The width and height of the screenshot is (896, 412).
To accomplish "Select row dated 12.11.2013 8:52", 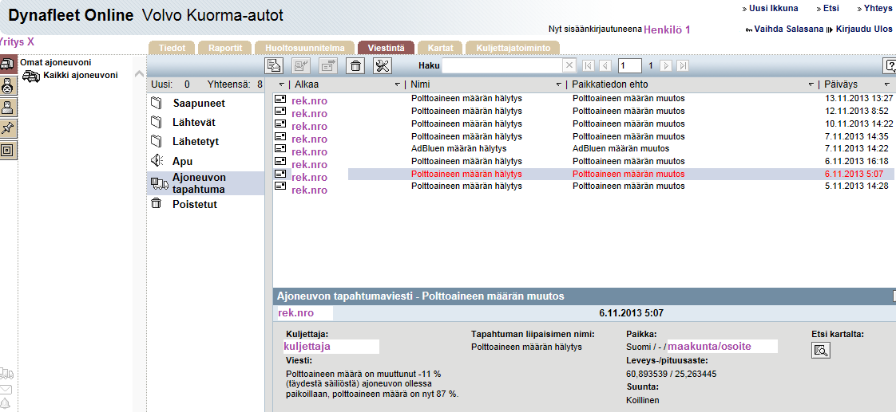I will 584,111.
